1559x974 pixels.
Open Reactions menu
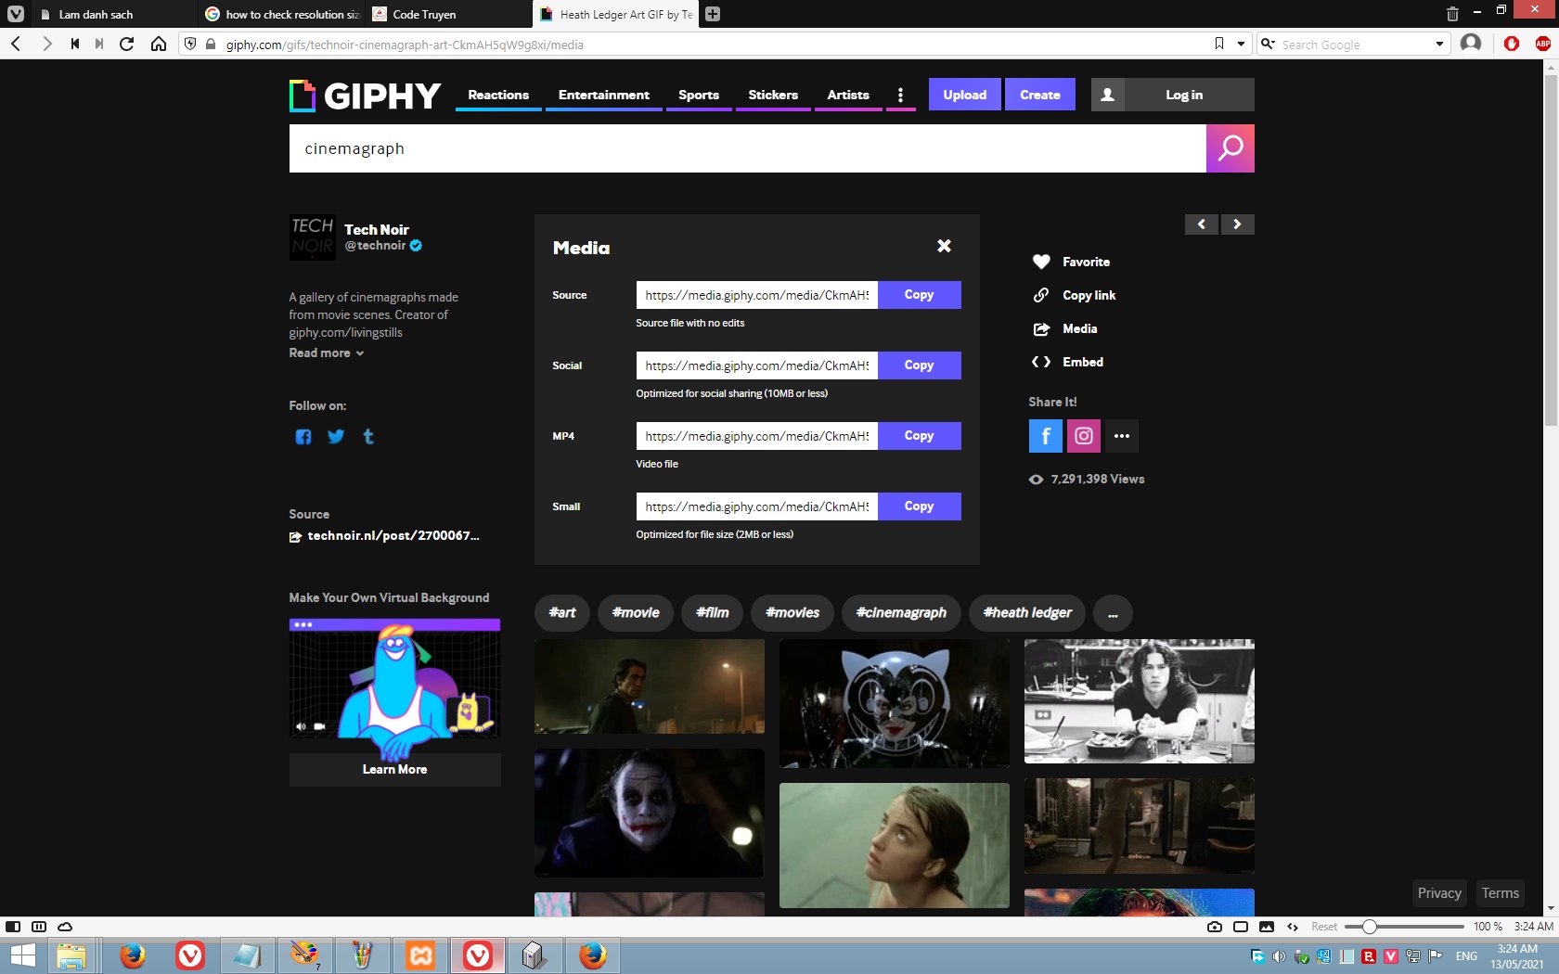(498, 95)
